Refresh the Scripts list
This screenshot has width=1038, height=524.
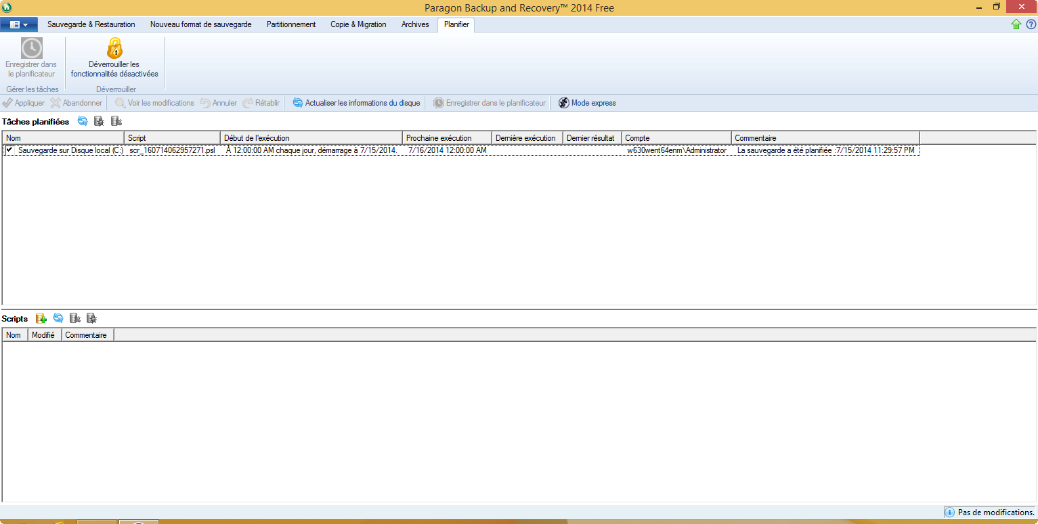click(58, 318)
